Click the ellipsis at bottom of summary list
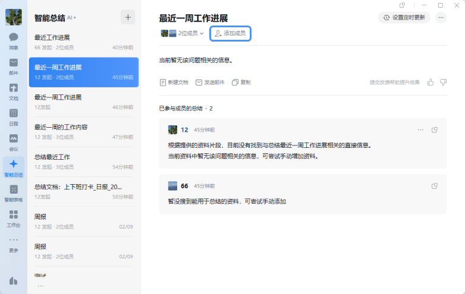 point(40,286)
